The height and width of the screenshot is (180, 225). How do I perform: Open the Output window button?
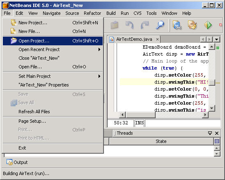click(x=17, y=162)
